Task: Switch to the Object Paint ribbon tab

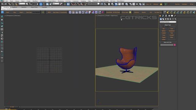Action: coord(34,7)
